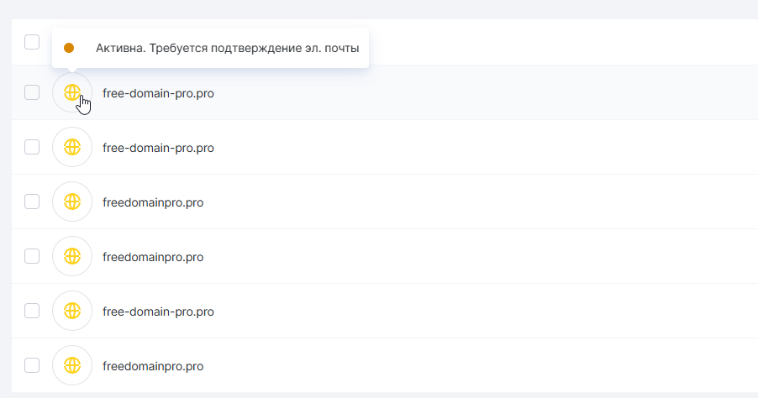Toggle the select-all checkbox in the header
This screenshot has width=758, height=398.
coord(32,42)
